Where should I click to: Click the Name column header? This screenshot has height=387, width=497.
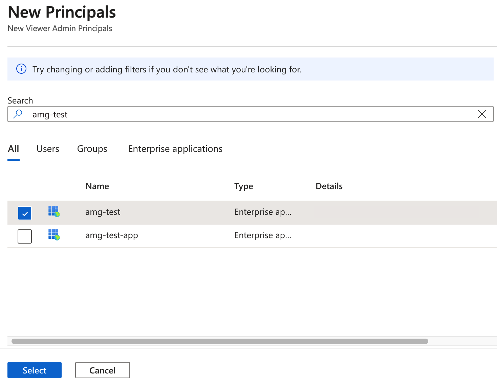coord(97,186)
